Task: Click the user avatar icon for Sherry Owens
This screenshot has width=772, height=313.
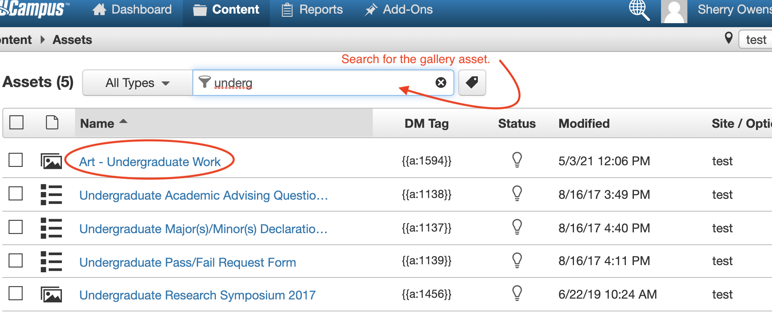Action: click(x=674, y=12)
